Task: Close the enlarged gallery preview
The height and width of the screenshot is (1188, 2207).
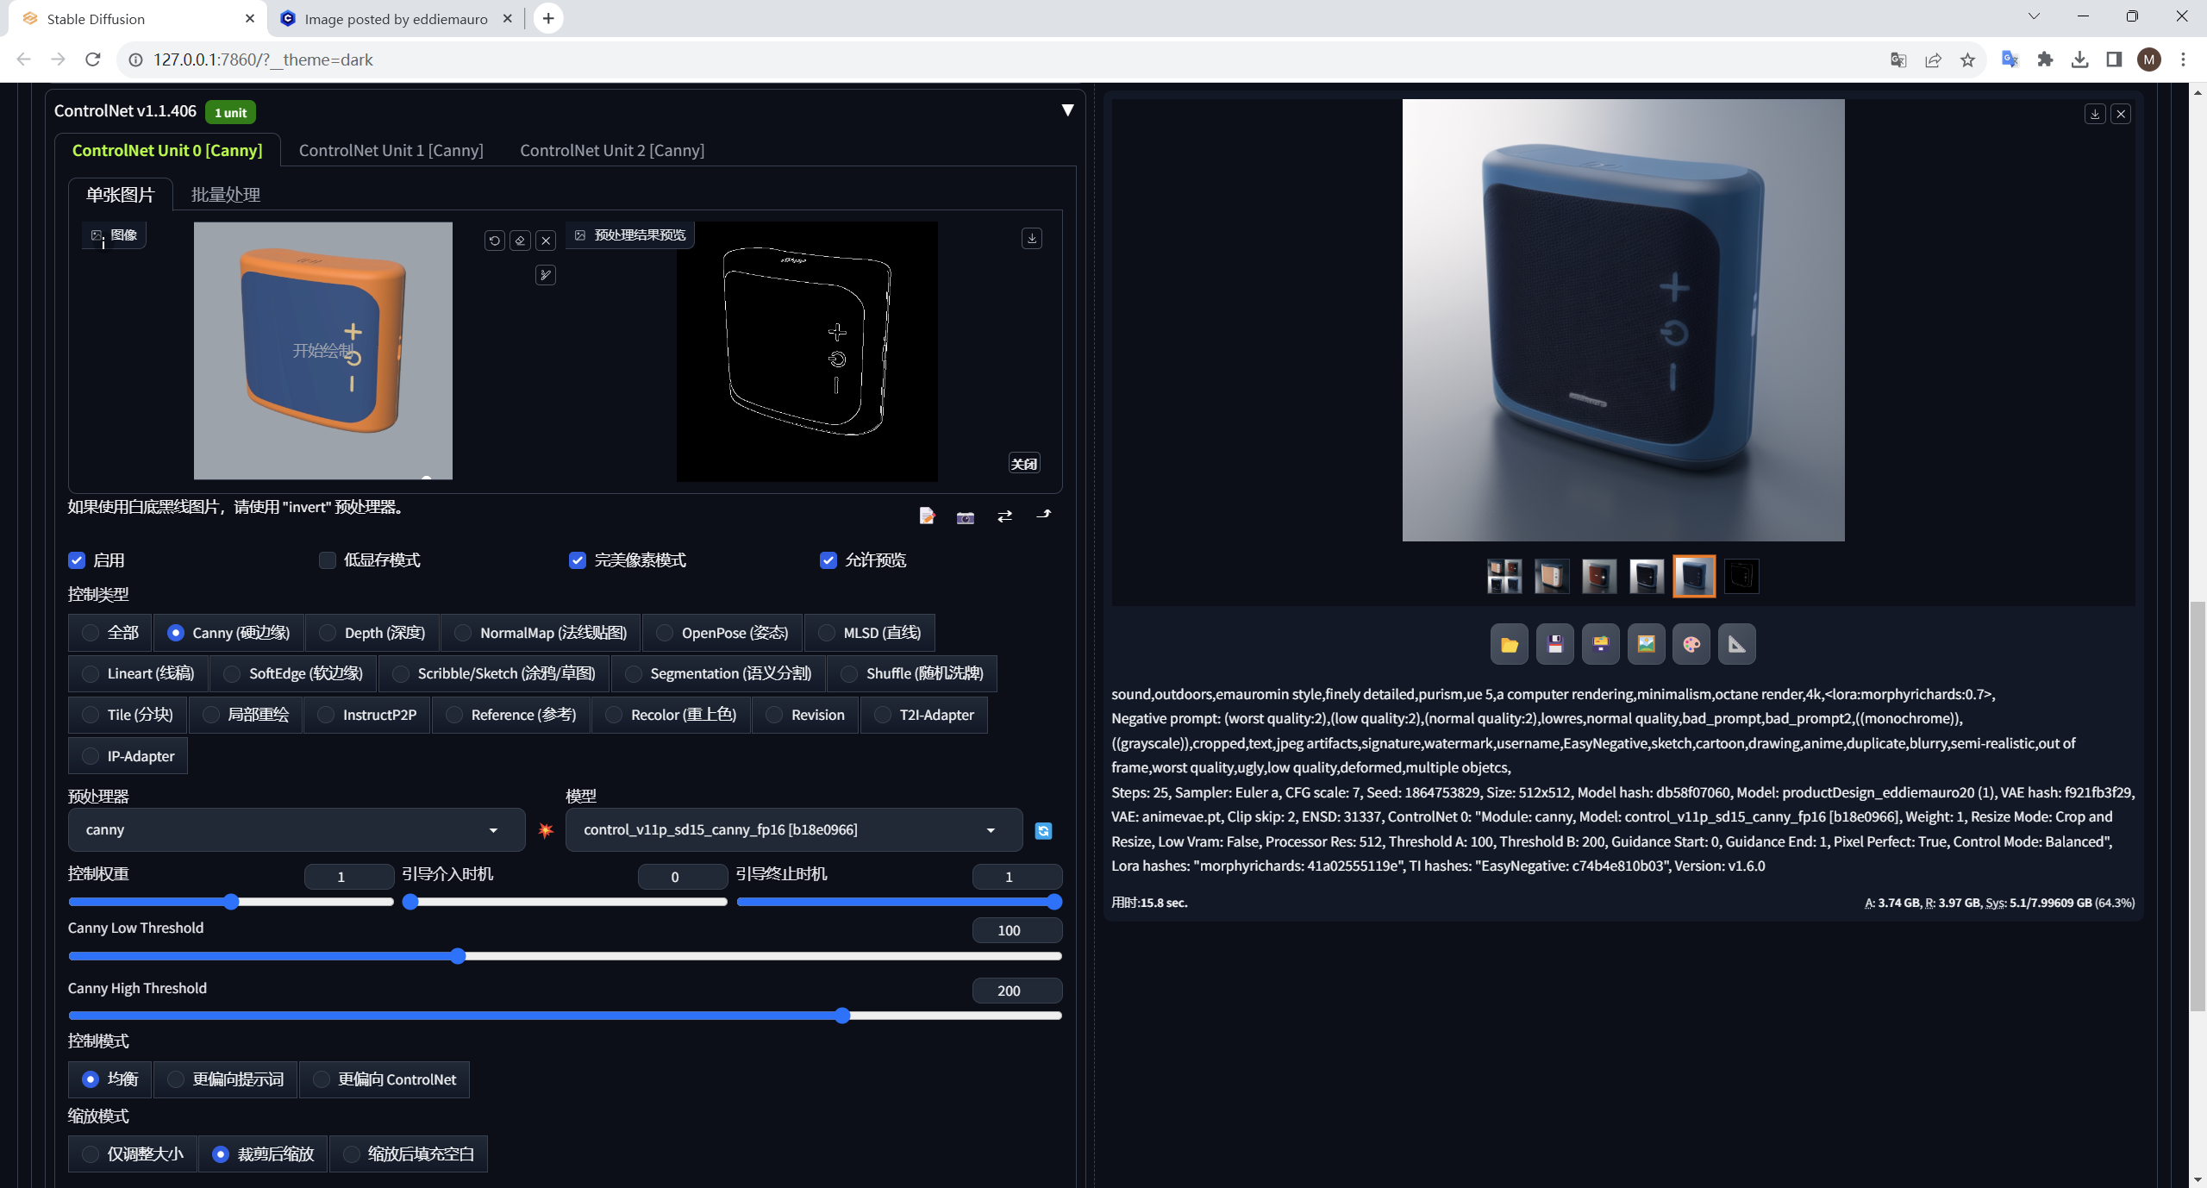Action: pyautogui.click(x=2122, y=114)
